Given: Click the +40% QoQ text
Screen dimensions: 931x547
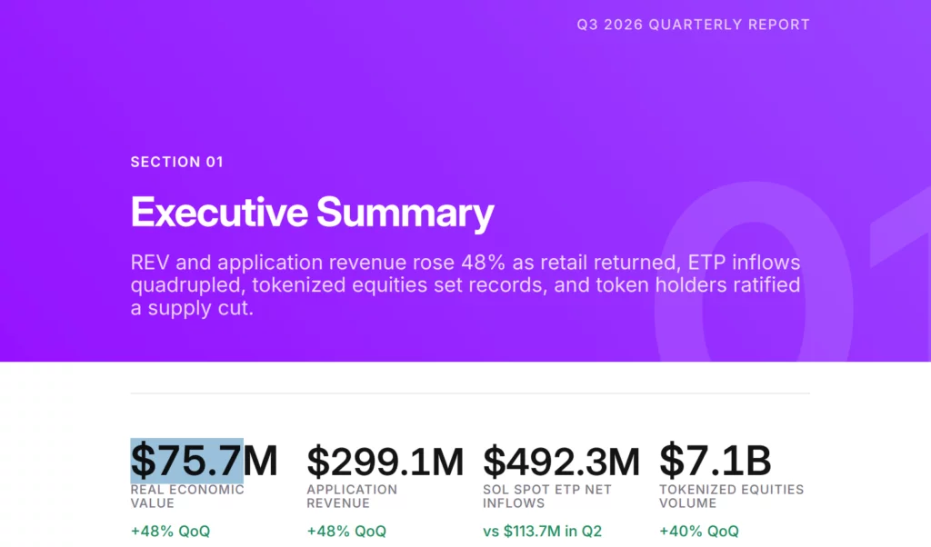Looking at the screenshot, I should 699,531.
